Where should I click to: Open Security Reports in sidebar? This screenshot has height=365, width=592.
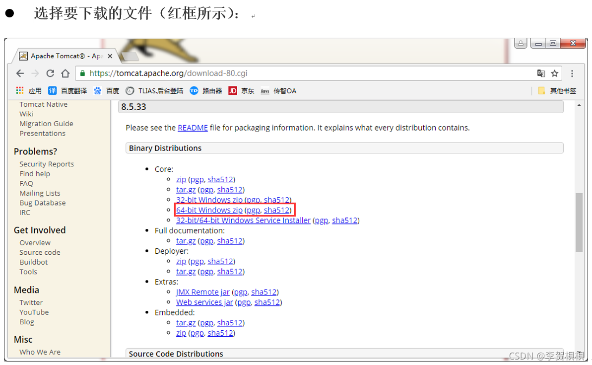[47, 164]
